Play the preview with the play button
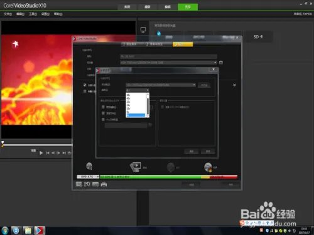This screenshot has height=235, width=314. [41, 153]
